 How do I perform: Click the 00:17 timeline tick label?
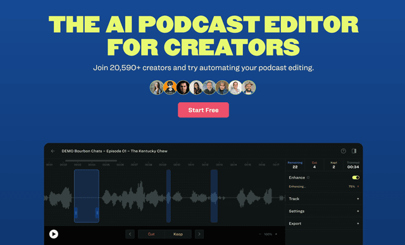[x=276, y=165]
